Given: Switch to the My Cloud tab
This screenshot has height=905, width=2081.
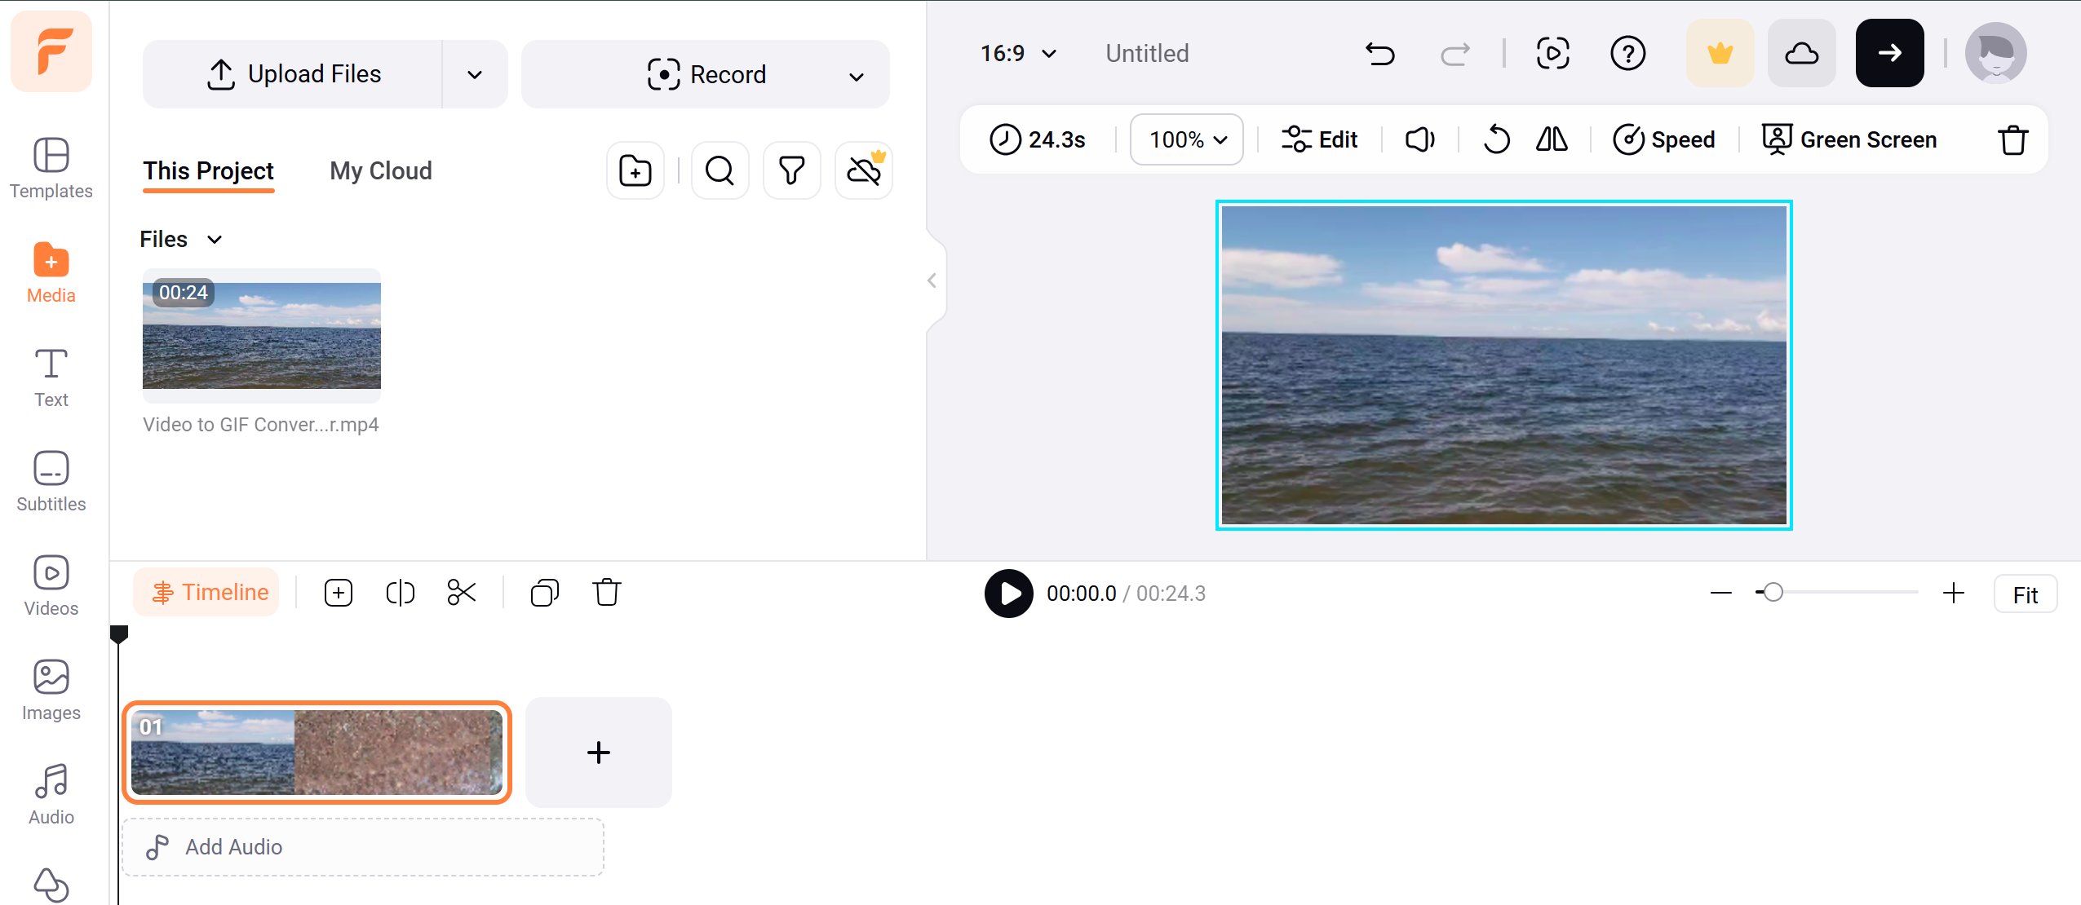Looking at the screenshot, I should 381,171.
